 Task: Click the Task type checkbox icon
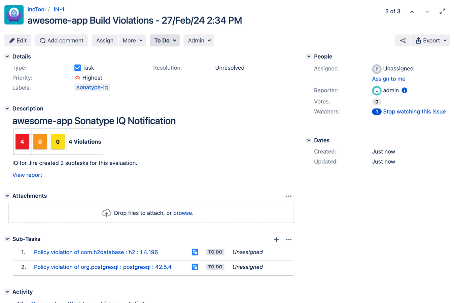pos(77,68)
